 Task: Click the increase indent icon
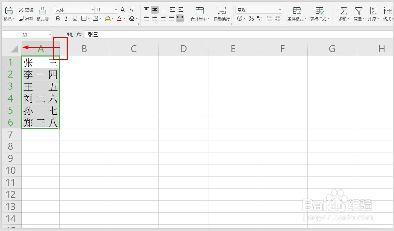point(181,10)
